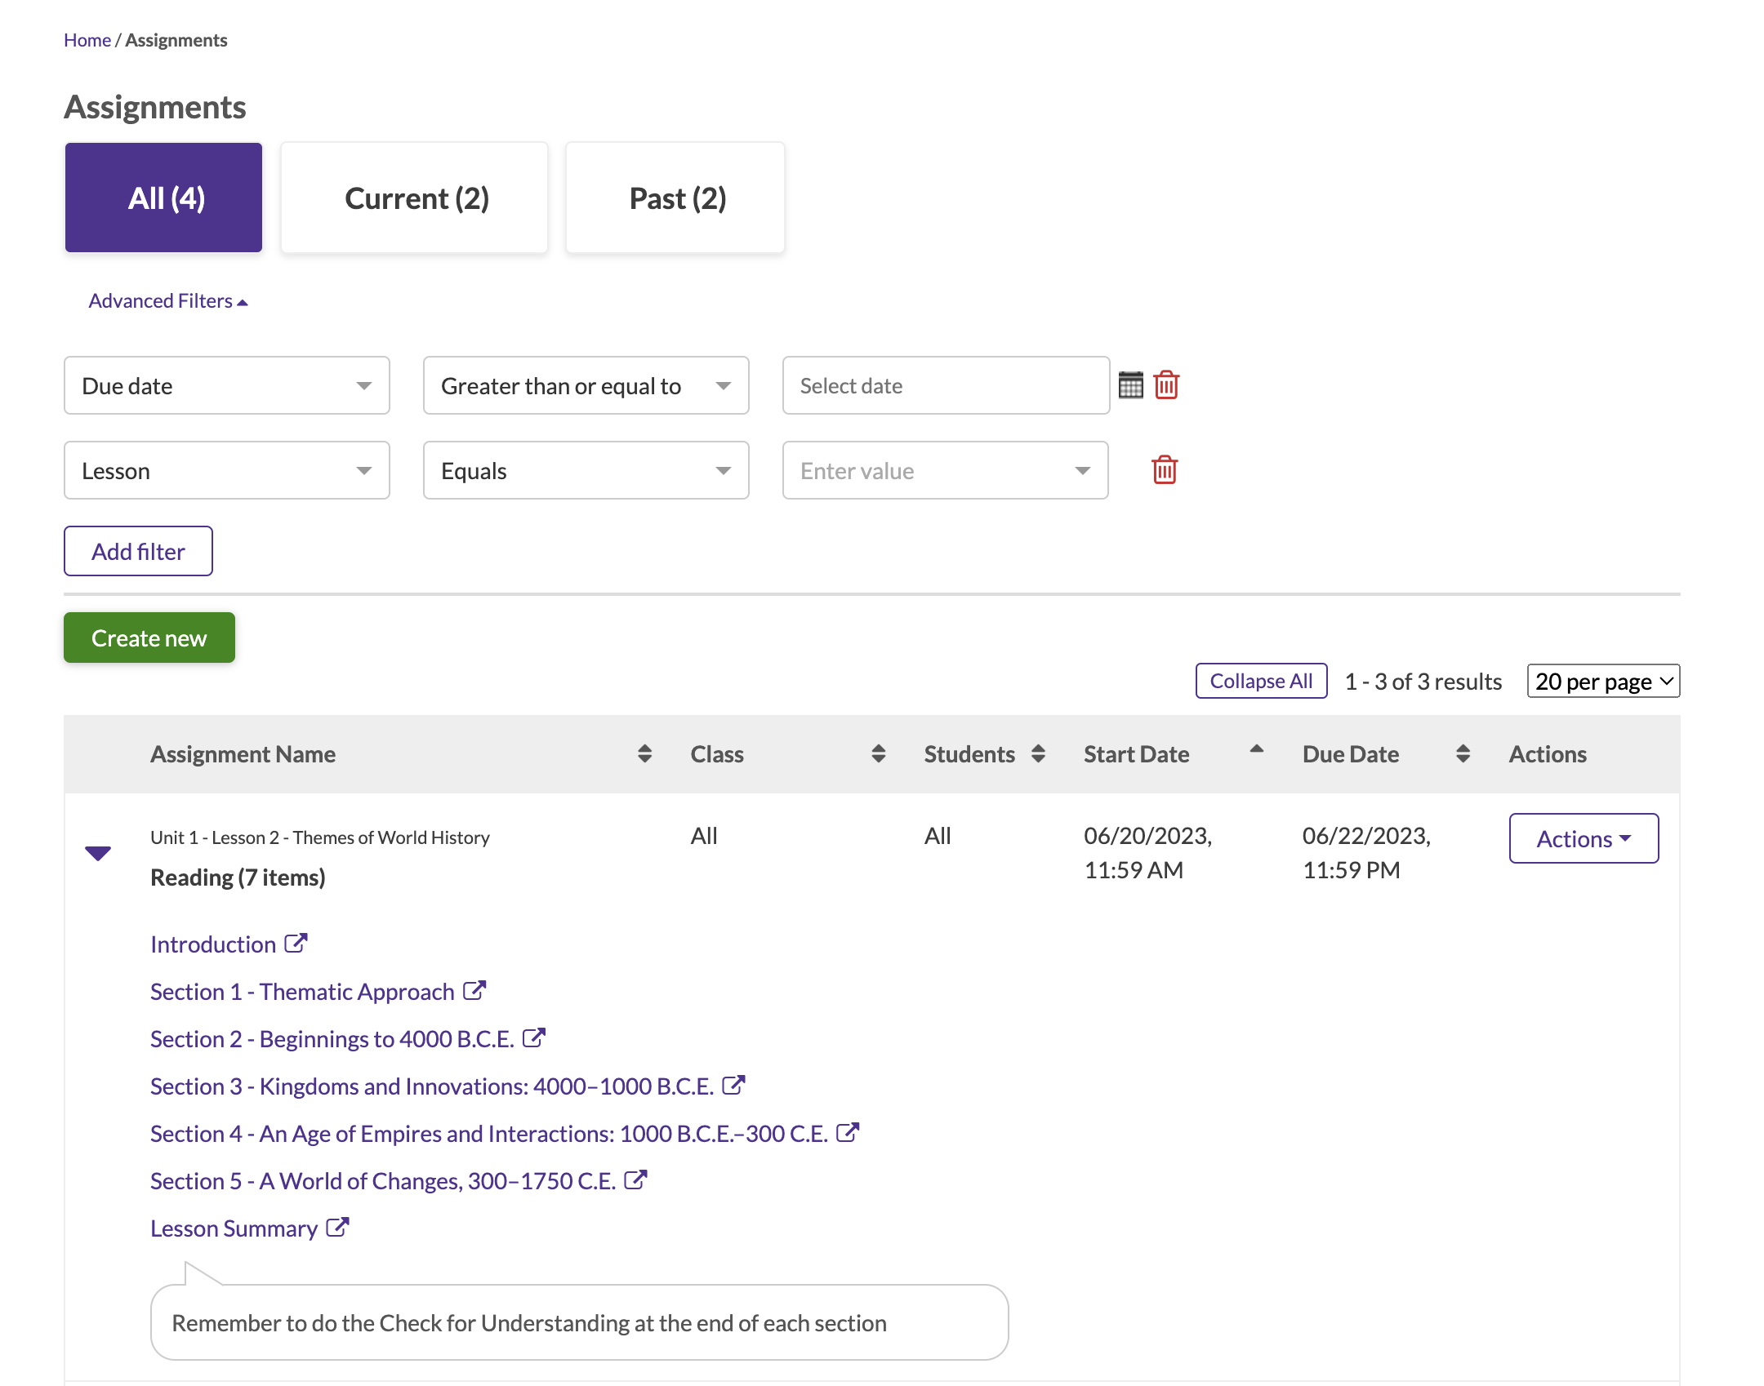Go to Home breadcrumb link
The height and width of the screenshot is (1386, 1764).
pos(87,40)
